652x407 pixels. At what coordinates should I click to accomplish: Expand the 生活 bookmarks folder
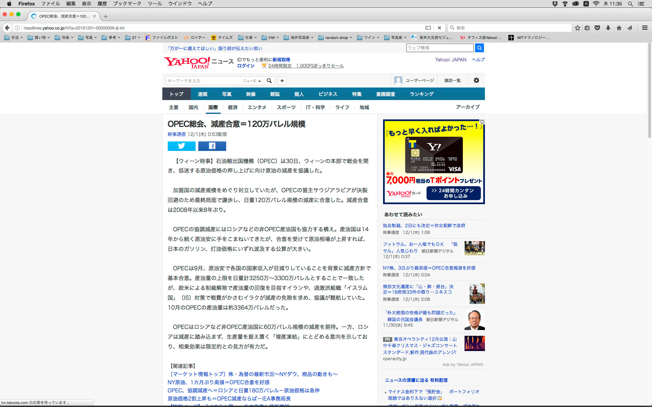[x=13, y=38]
